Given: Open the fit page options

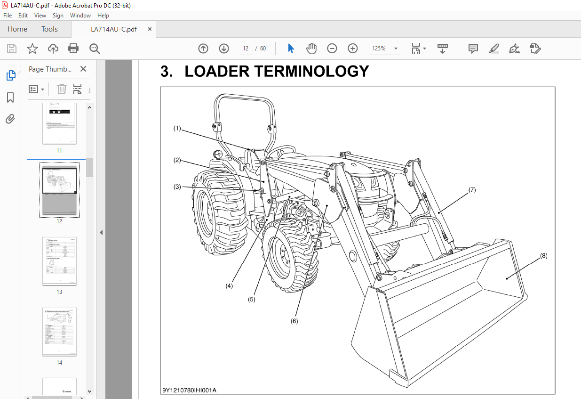Looking at the screenshot, I should (419, 49).
